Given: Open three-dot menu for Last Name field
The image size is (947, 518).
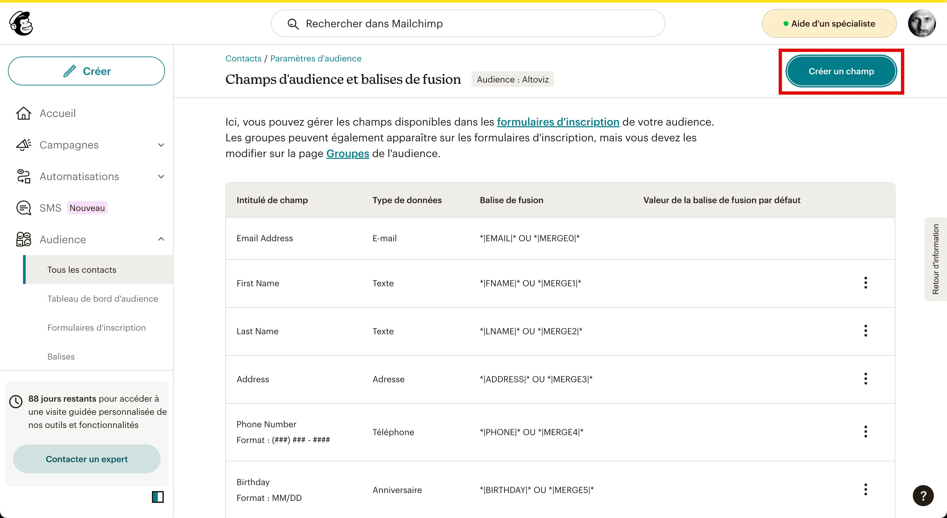Looking at the screenshot, I should tap(866, 331).
